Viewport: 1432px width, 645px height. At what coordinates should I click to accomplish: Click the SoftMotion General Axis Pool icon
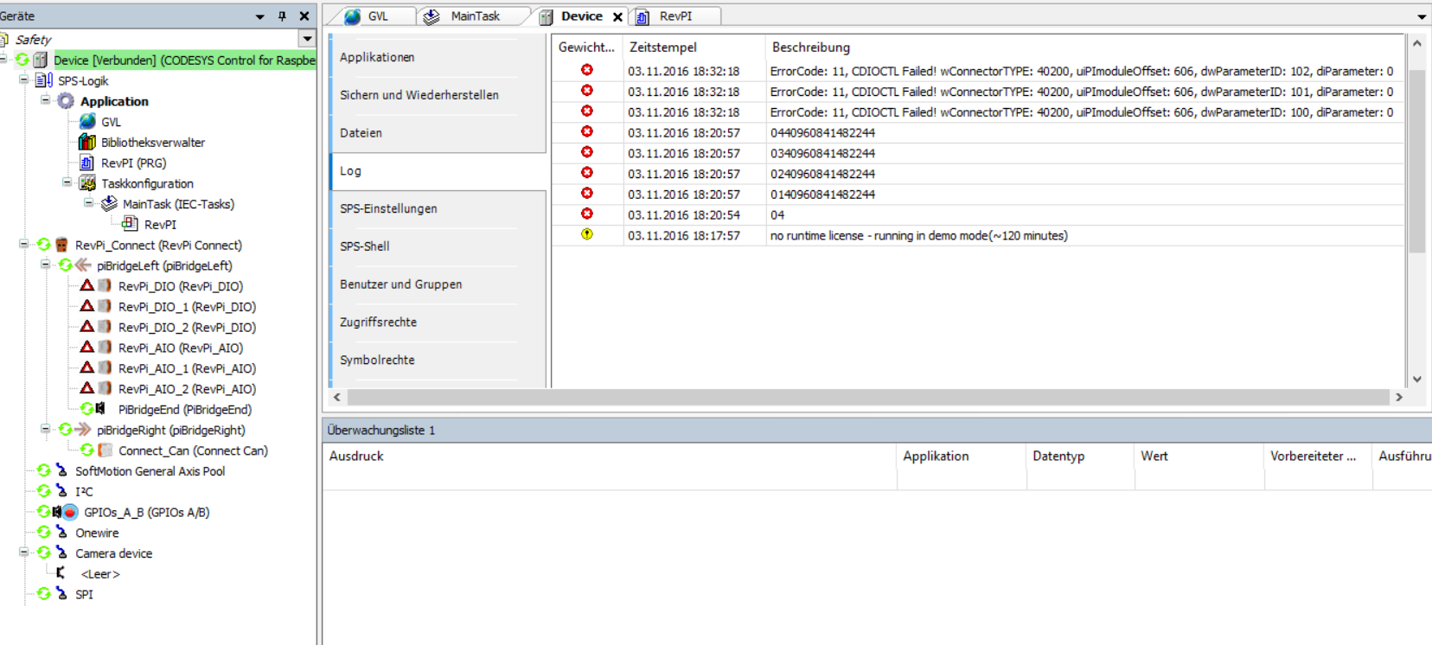(x=61, y=470)
